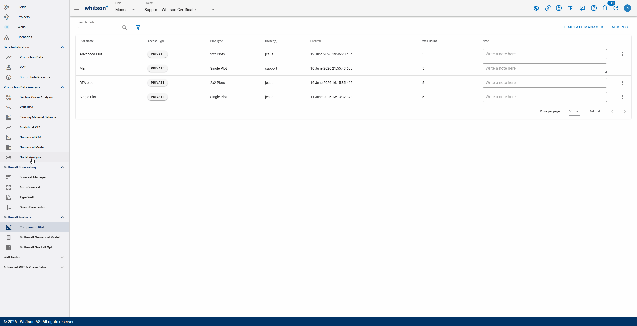Click the Auto-Forecast grid icon

(x=9, y=187)
